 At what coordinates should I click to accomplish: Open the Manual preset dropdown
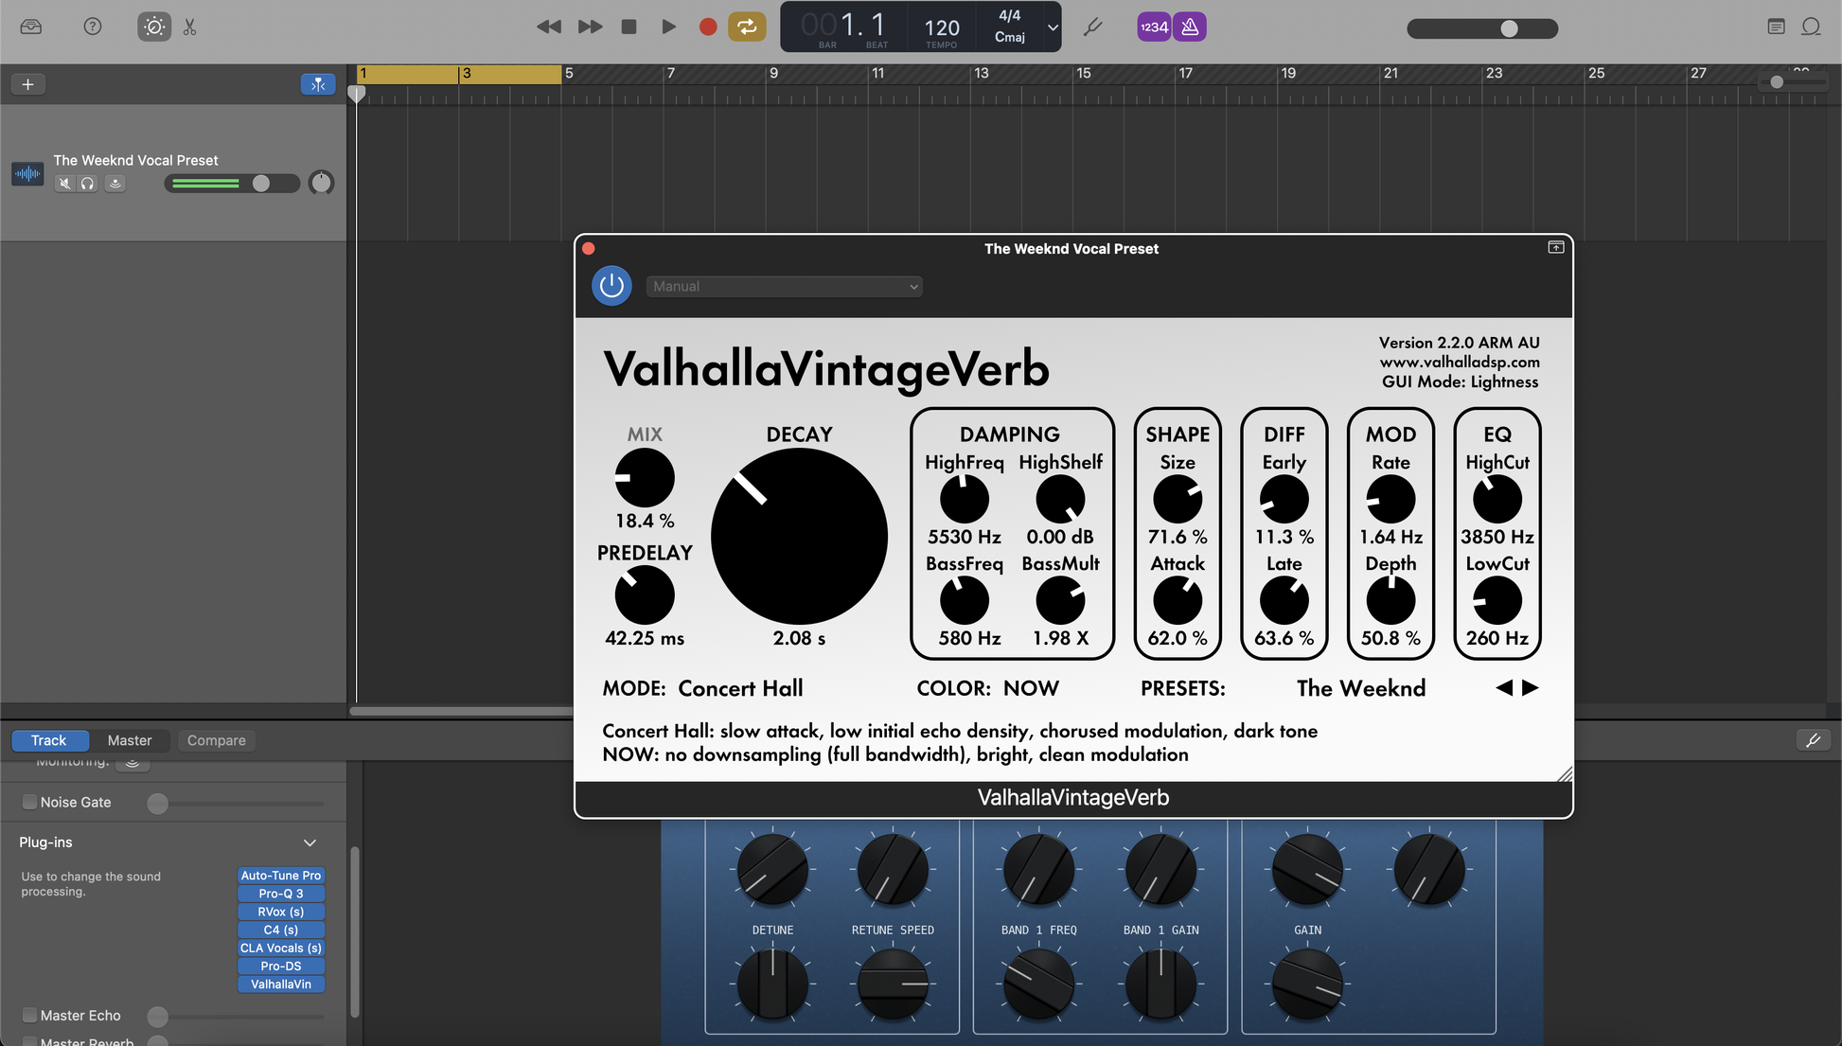(784, 286)
